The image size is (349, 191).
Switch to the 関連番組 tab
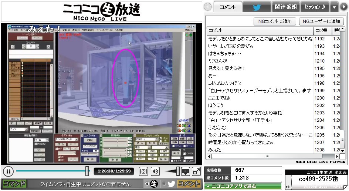point(286,7)
